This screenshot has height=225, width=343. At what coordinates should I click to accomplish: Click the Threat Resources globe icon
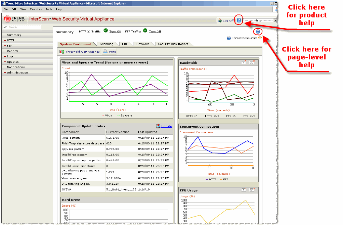[229, 38]
